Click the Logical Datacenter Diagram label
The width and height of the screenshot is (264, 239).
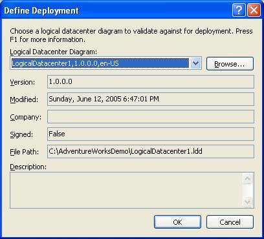pos(54,52)
